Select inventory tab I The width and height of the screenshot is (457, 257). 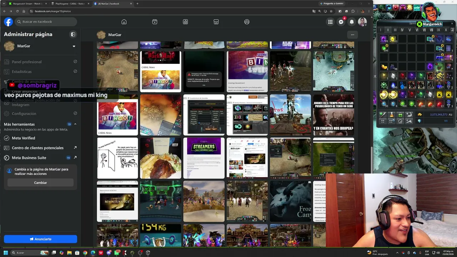pos(381,30)
